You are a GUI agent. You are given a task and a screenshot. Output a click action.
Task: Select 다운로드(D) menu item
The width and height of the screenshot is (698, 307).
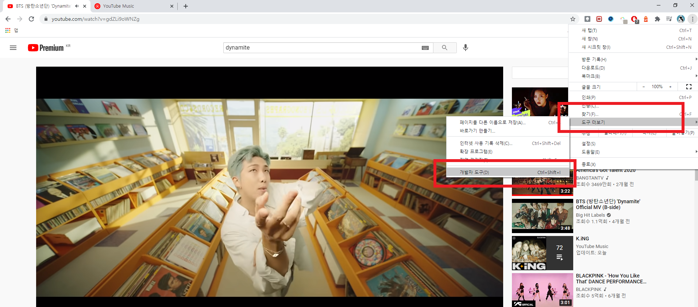coord(633,68)
